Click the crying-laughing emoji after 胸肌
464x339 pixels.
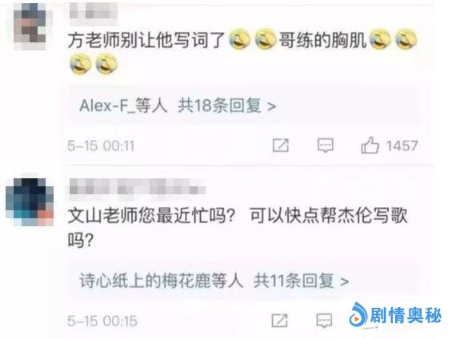click(x=380, y=39)
